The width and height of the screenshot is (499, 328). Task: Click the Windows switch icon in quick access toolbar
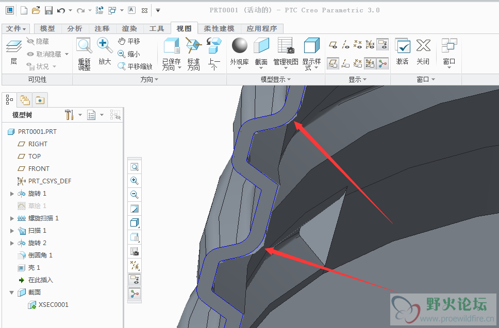click(x=112, y=10)
